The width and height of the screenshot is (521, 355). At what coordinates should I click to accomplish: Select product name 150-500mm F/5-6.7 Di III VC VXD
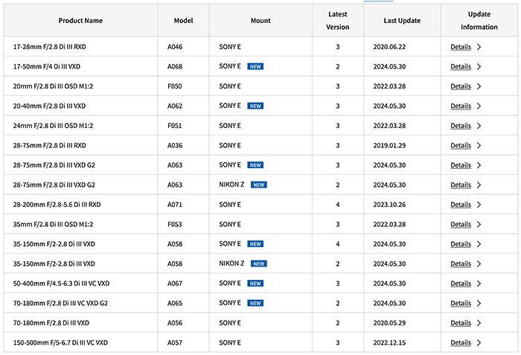pos(60,342)
